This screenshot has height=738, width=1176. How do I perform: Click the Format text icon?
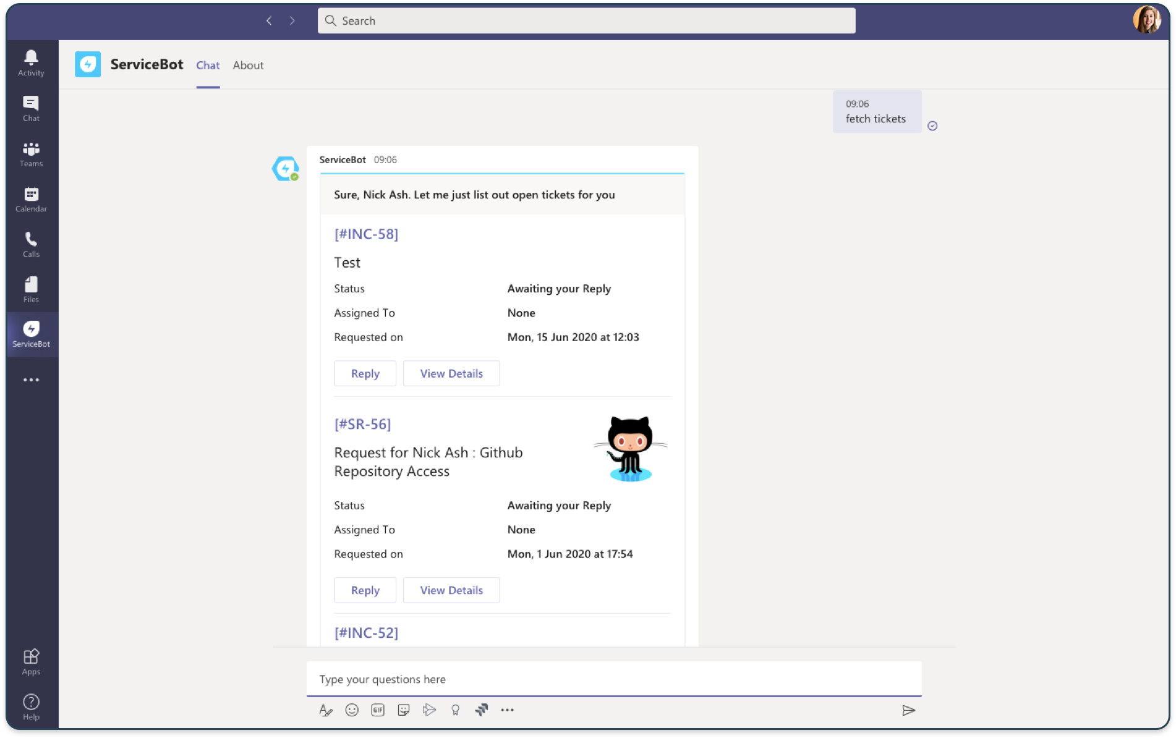pyautogui.click(x=325, y=710)
